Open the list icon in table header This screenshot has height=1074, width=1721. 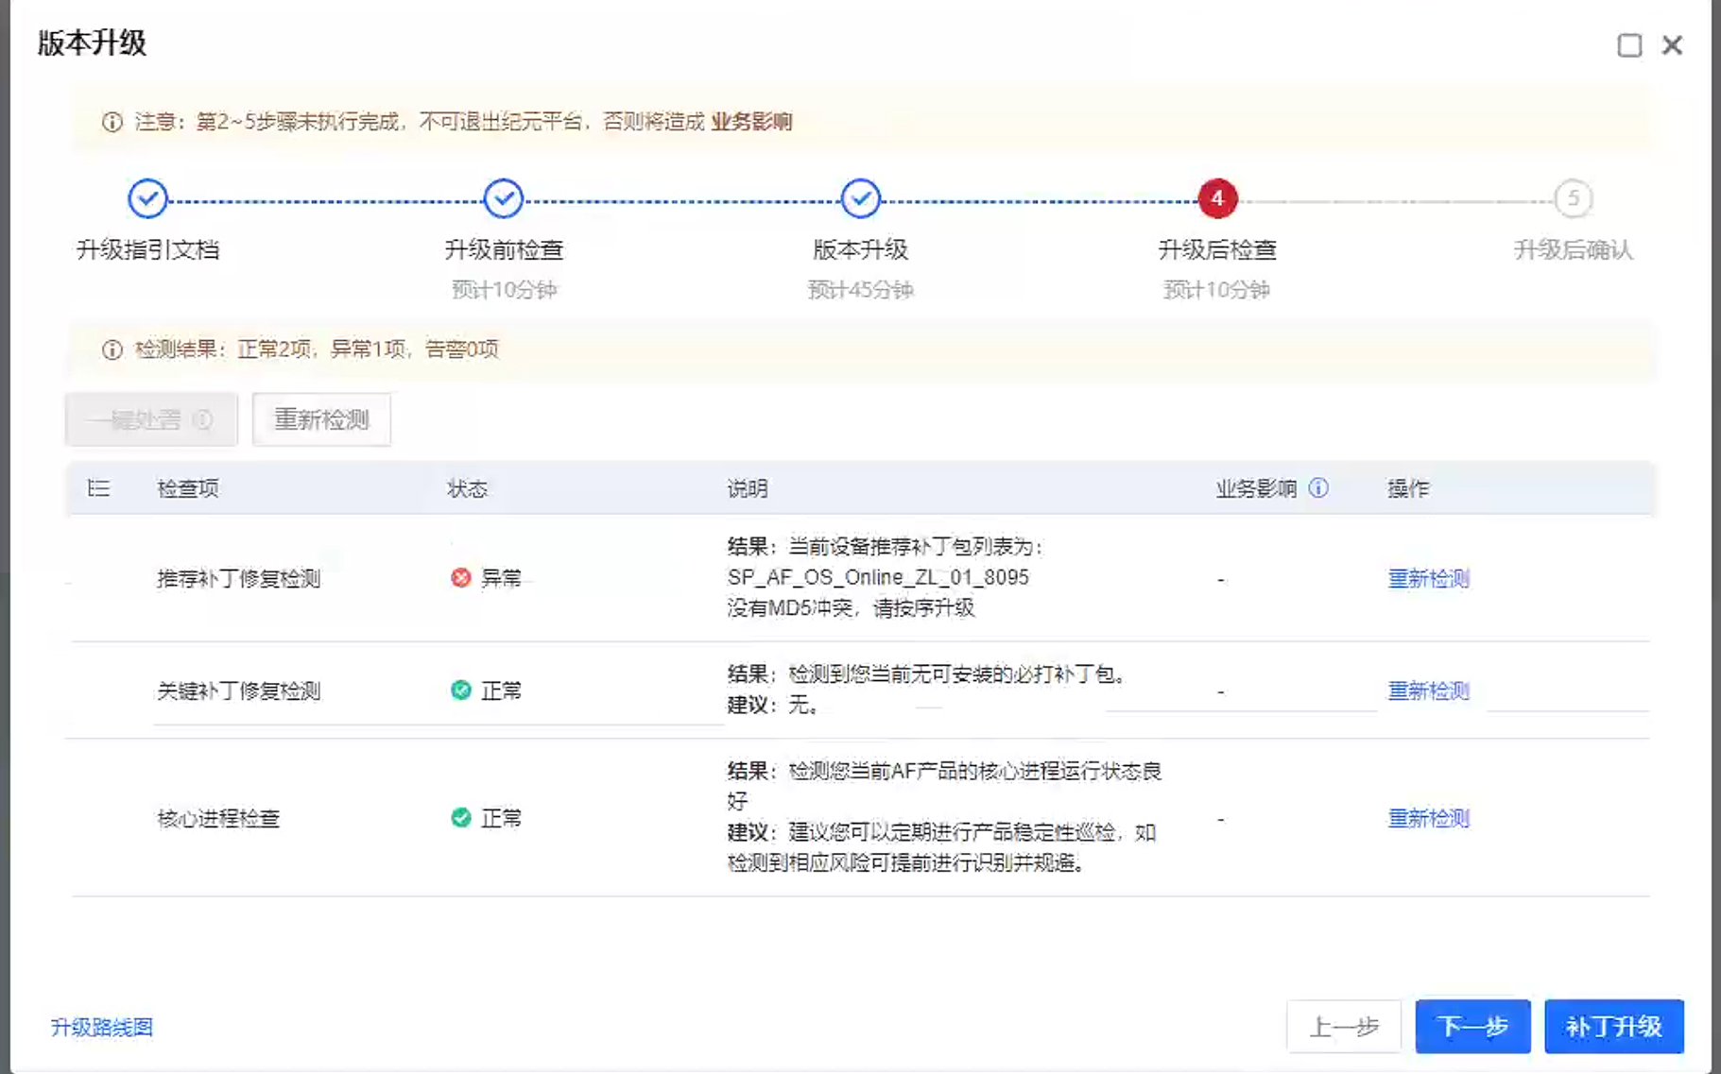98,487
